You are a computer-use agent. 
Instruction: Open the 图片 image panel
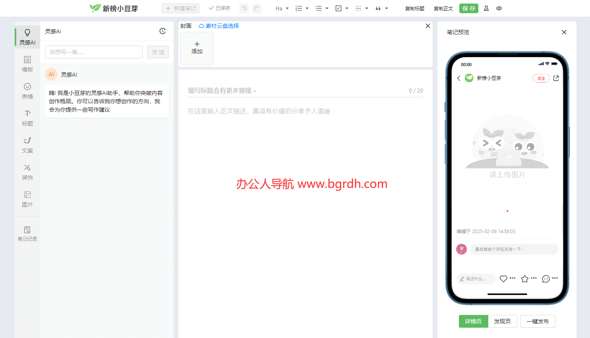coord(27,199)
